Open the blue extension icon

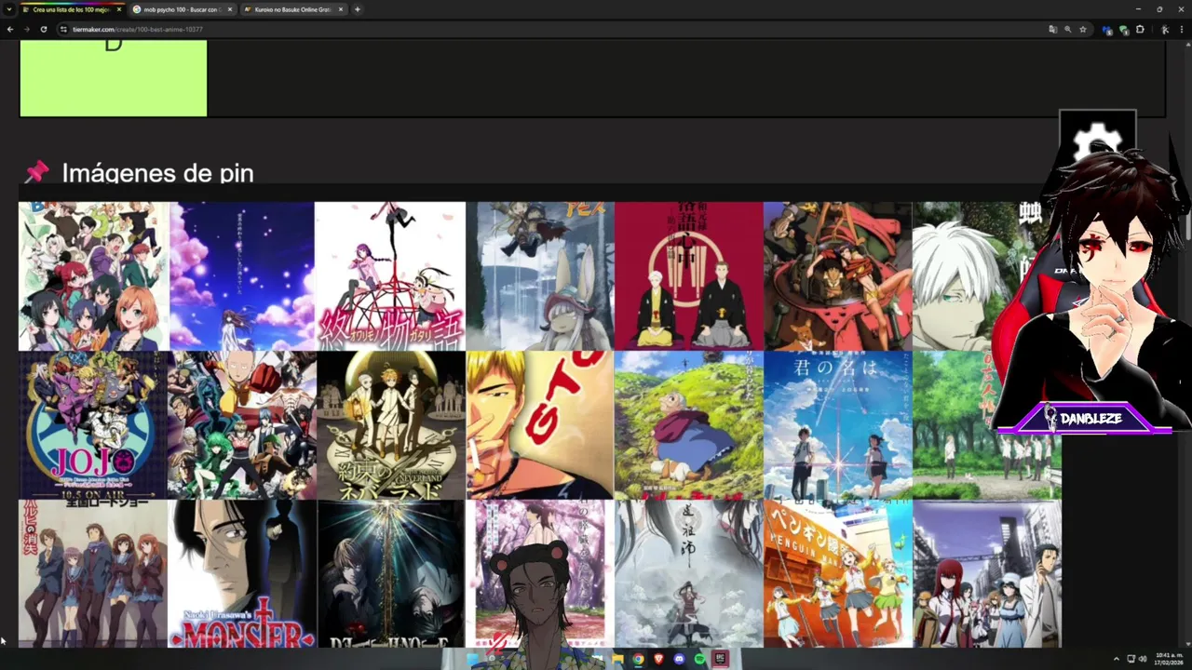(x=1107, y=30)
